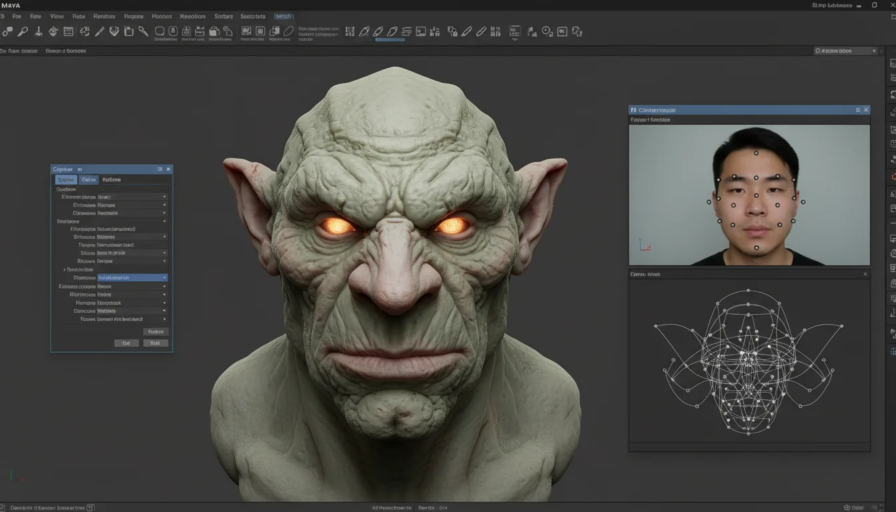Viewport: 896px width, 512px height.
Task: Select the pencil tool in the toolbar
Action: click(99, 31)
